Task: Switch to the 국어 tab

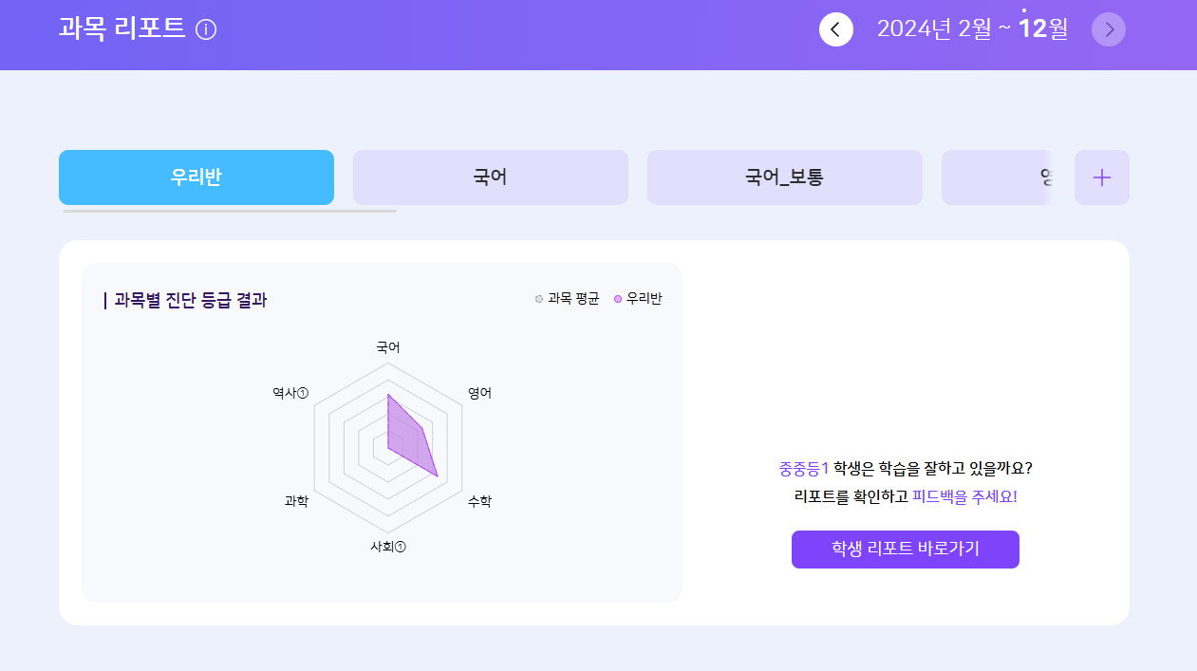Action: (x=491, y=177)
